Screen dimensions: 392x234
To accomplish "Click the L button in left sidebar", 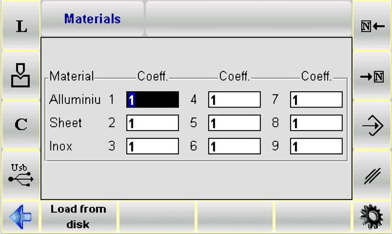I will (21, 26).
